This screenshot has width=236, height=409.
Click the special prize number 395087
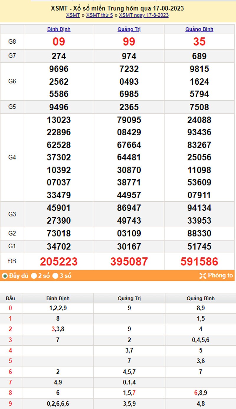point(129,262)
